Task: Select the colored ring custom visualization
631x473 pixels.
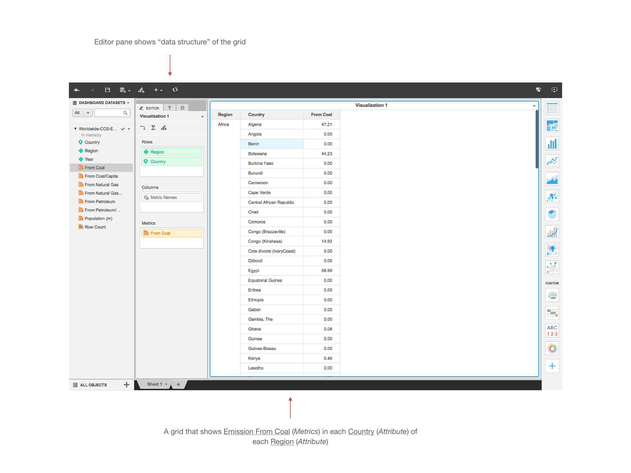Action: tap(552, 349)
